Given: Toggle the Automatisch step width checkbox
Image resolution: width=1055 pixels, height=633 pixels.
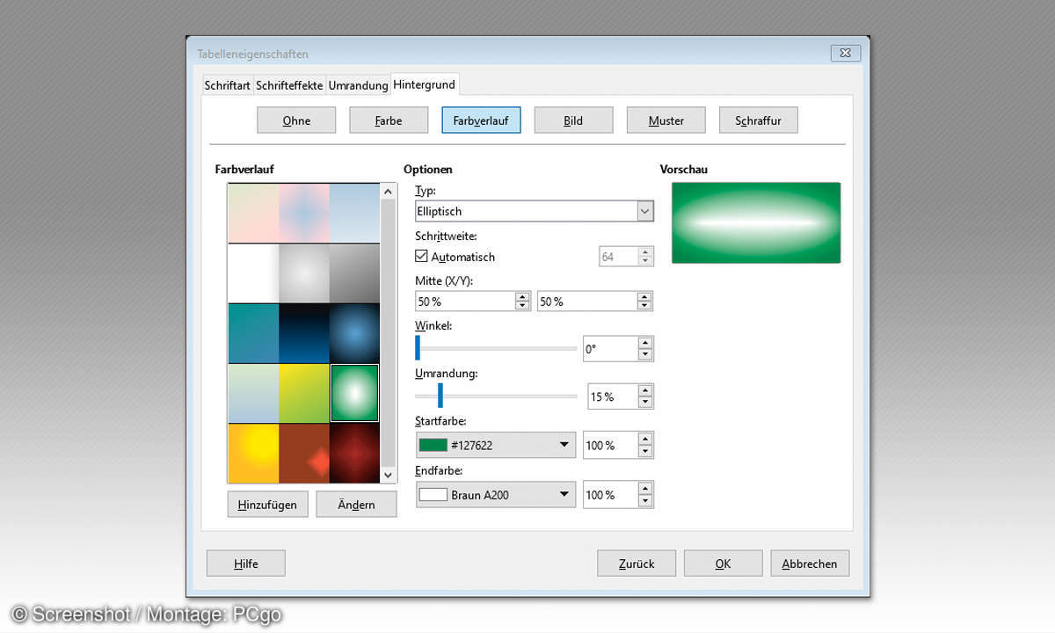Looking at the screenshot, I should point(421,257).
